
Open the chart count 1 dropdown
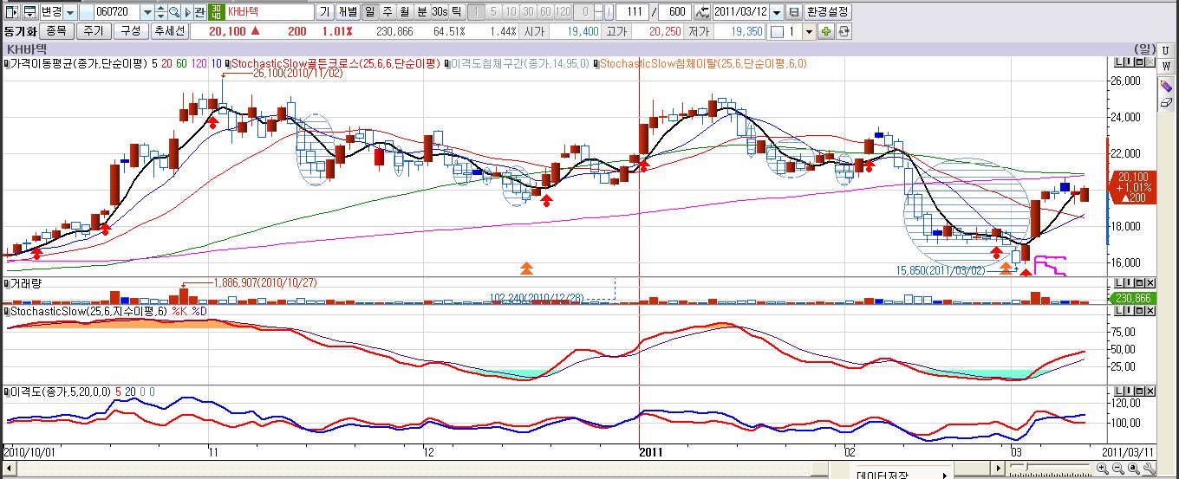[809, 31]
